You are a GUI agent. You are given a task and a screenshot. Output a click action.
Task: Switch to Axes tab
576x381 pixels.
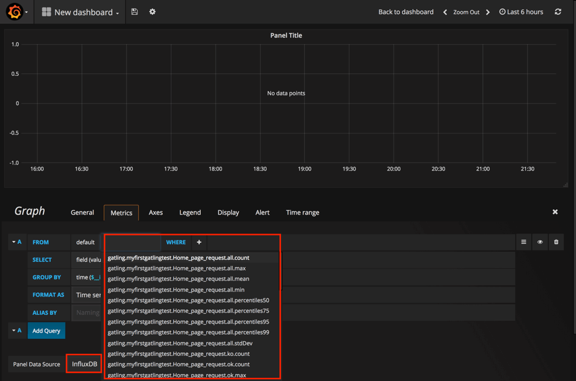click(155, 213)
